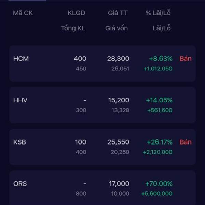The width and height of the screenshot is (205, 205).
Task: Click HHV total volume 300
Action: (x=81, y=110)
